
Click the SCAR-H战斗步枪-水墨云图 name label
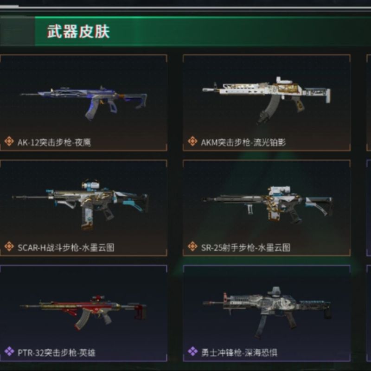(66, 248)
